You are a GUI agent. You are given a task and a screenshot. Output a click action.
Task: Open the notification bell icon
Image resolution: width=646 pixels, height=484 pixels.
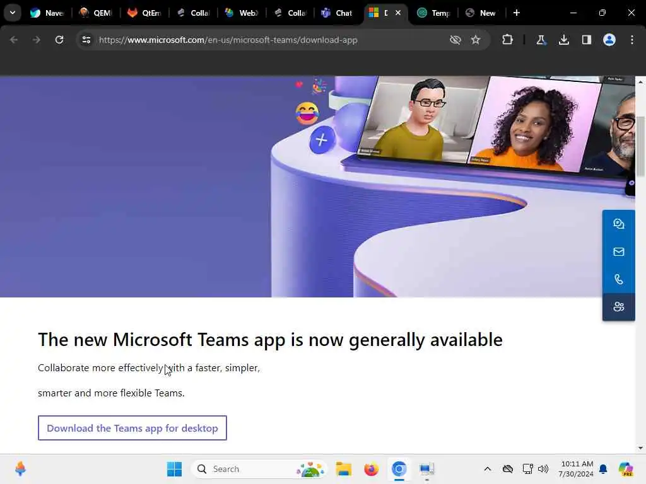click(x=603, y=469)
